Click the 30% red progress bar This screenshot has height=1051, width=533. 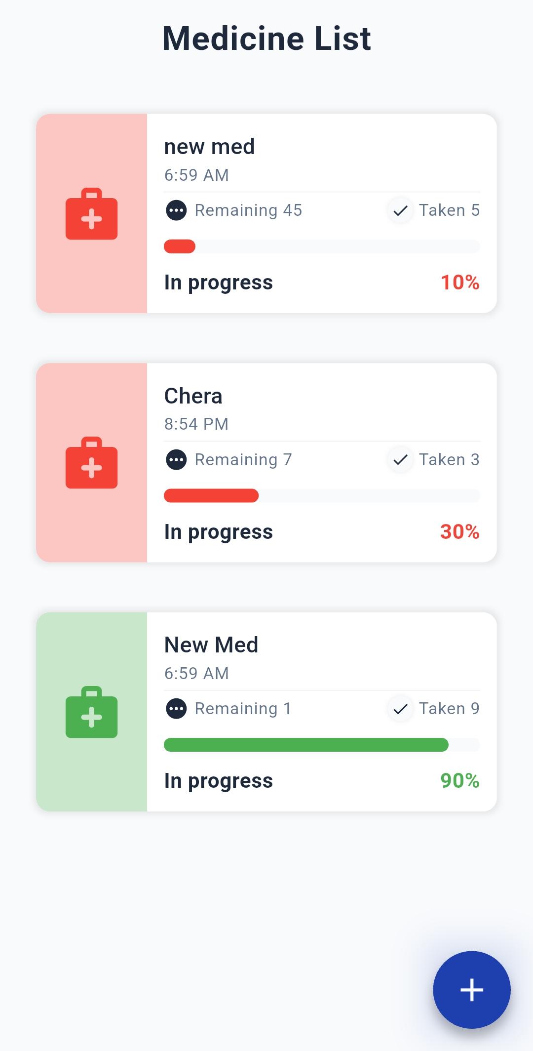coord(211,495)
